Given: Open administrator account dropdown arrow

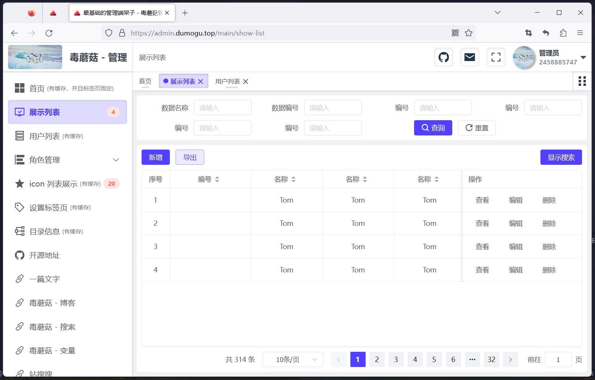Looking at the screenshot, I should point(583,58).
